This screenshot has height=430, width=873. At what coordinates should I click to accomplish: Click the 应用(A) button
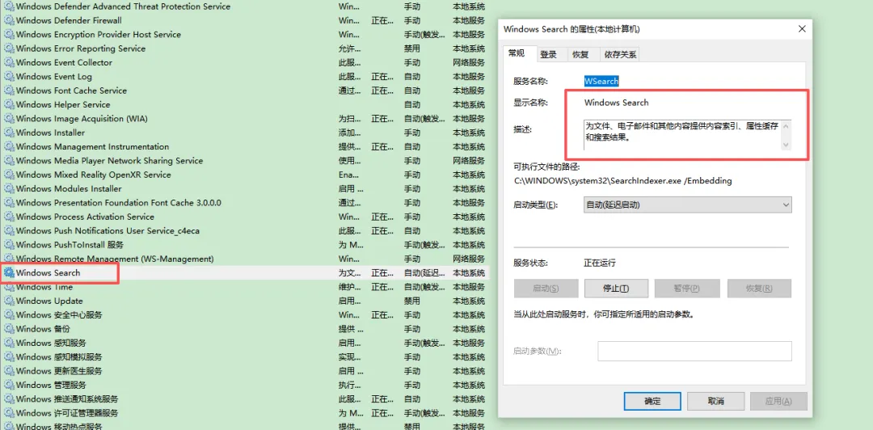point(778,401)
